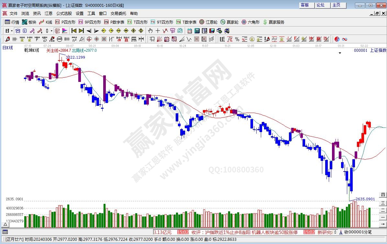Screen dimensions: 387x244
Task: Select the hand pan tool icon
Action: point(150,31)
